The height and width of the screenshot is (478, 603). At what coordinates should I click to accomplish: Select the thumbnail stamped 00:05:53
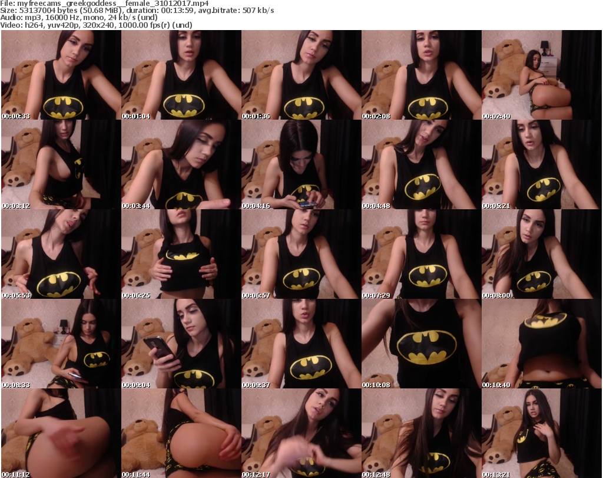pyautogui.click(x=61, y=254)
